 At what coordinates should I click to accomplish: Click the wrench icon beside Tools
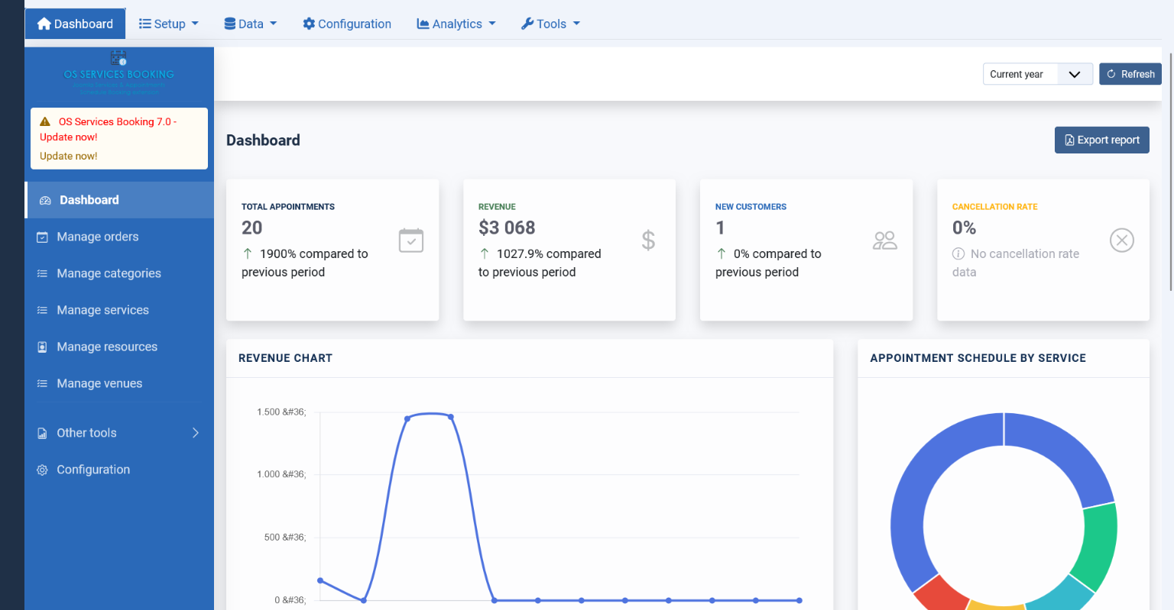pyautogui.click(x=527, y=24)
